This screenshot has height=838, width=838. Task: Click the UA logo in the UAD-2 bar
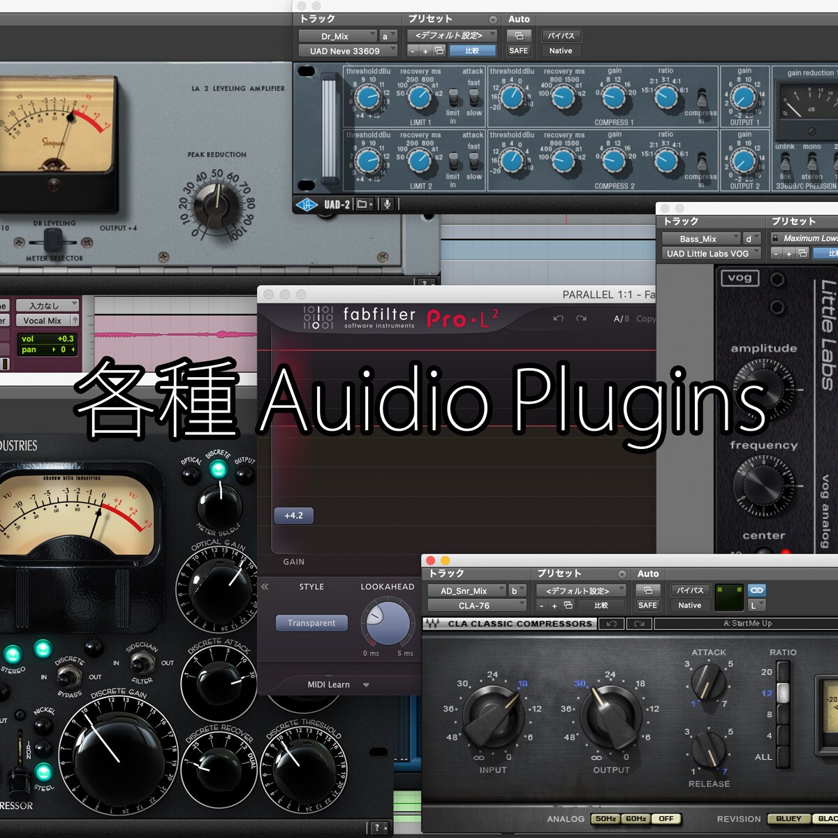tap(307, 205)
